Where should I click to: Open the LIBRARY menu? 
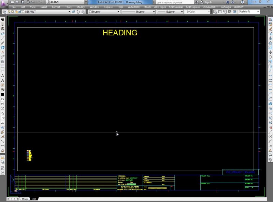click(239, 7)
